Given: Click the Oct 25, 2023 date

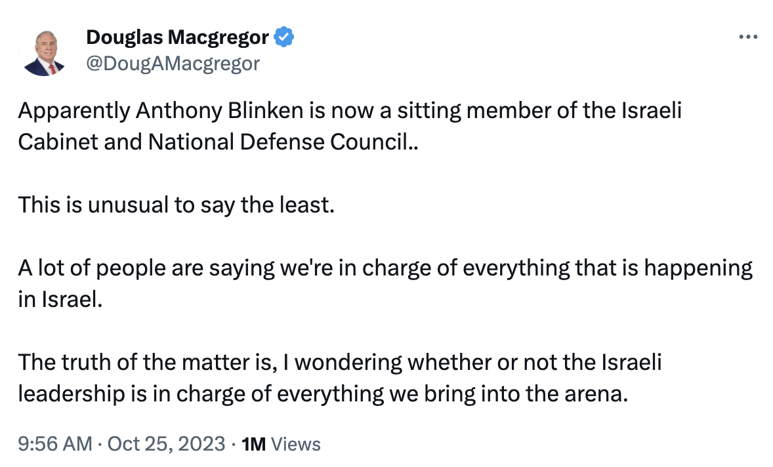Looking at the screenshot, I should pyautogui.click(x=166, y=444).
